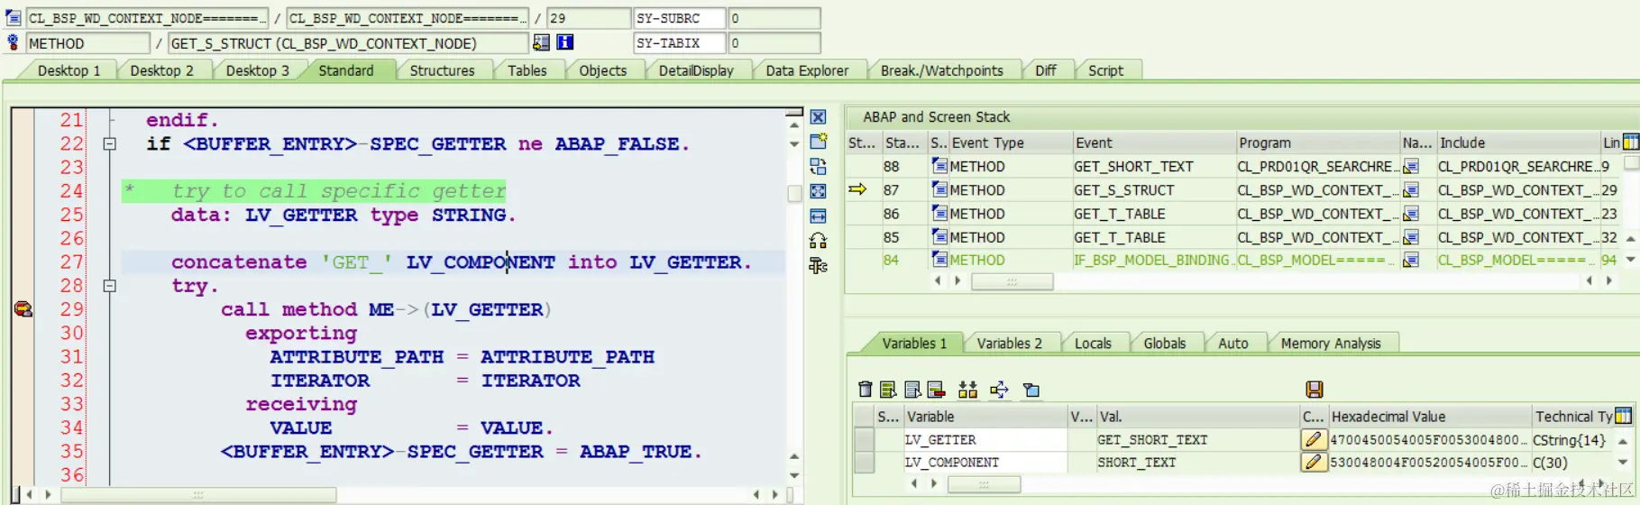Click the blue information icon in header
1640x505 pixels.
point(565,42)
